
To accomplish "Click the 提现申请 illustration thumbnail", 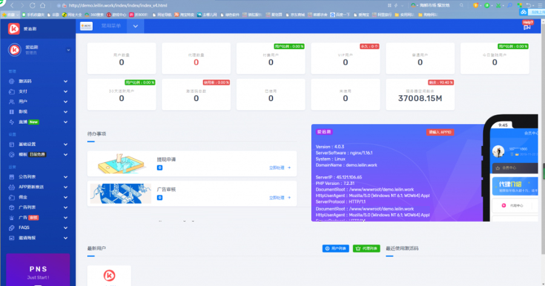I will [121, 164].
